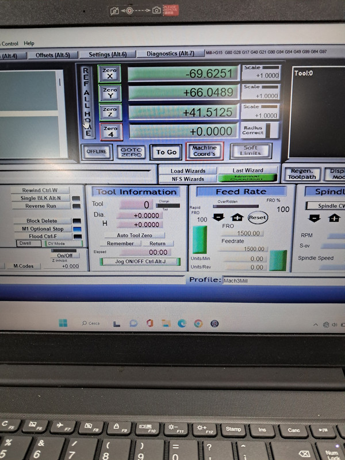Click REF ALL HOME vertical button
Image resolution: width=345 pixels, height=460 pixels.
(87, 102)
